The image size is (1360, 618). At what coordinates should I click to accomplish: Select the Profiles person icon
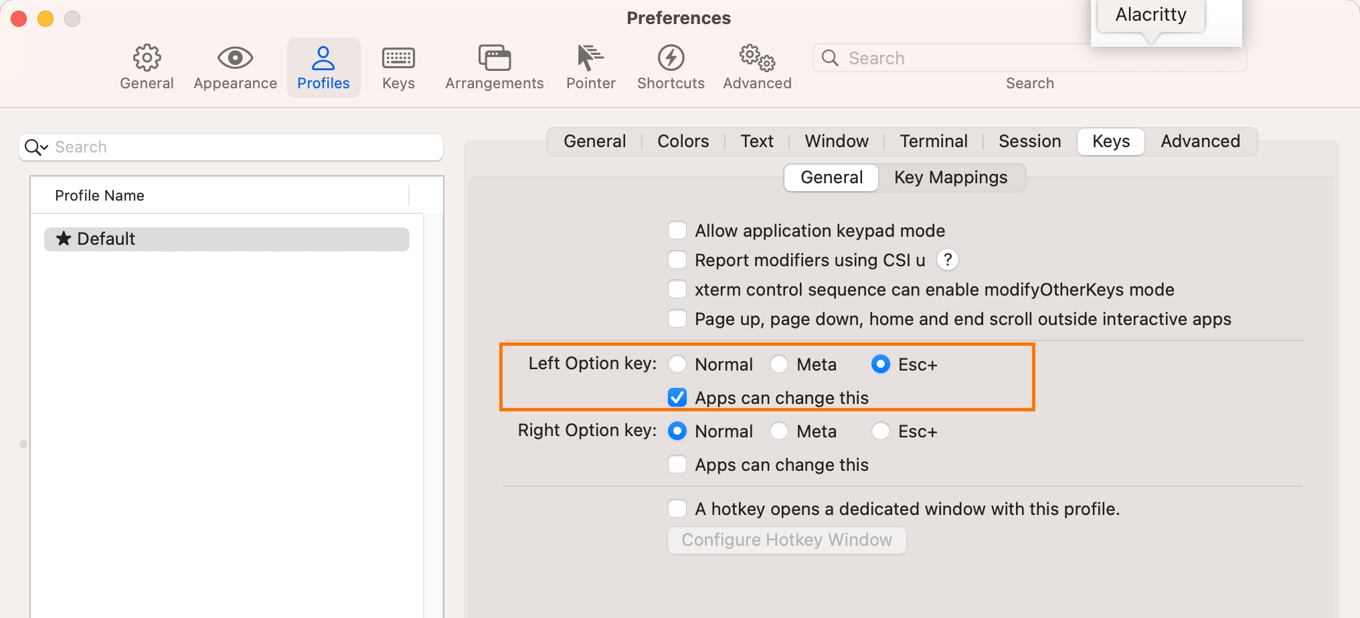323,59
